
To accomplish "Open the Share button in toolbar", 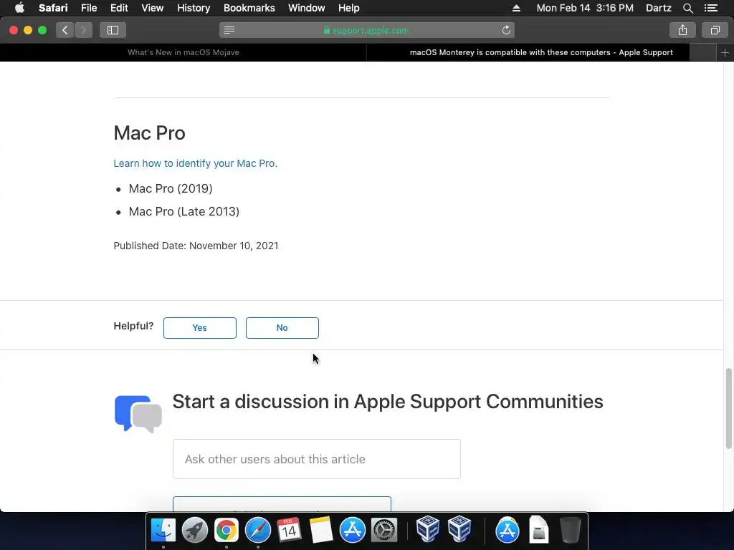I will tap(682, 30).
